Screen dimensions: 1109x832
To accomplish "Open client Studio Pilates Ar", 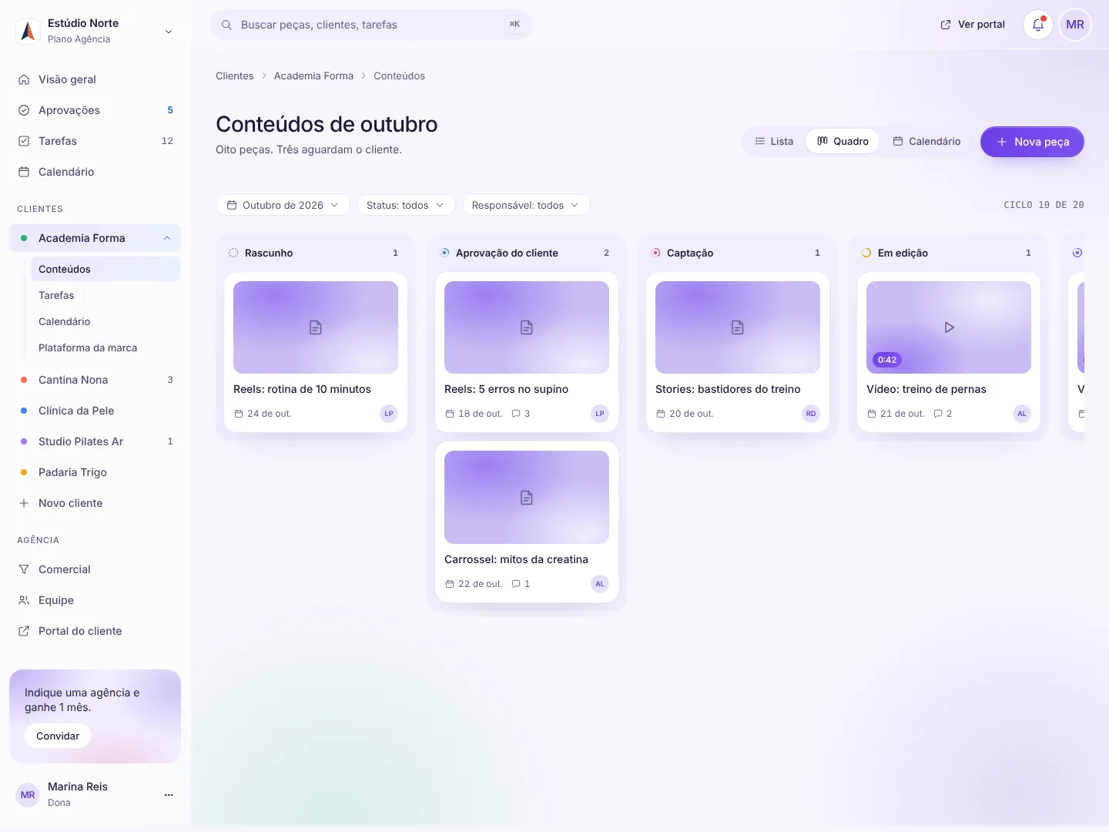I will 95,441.
